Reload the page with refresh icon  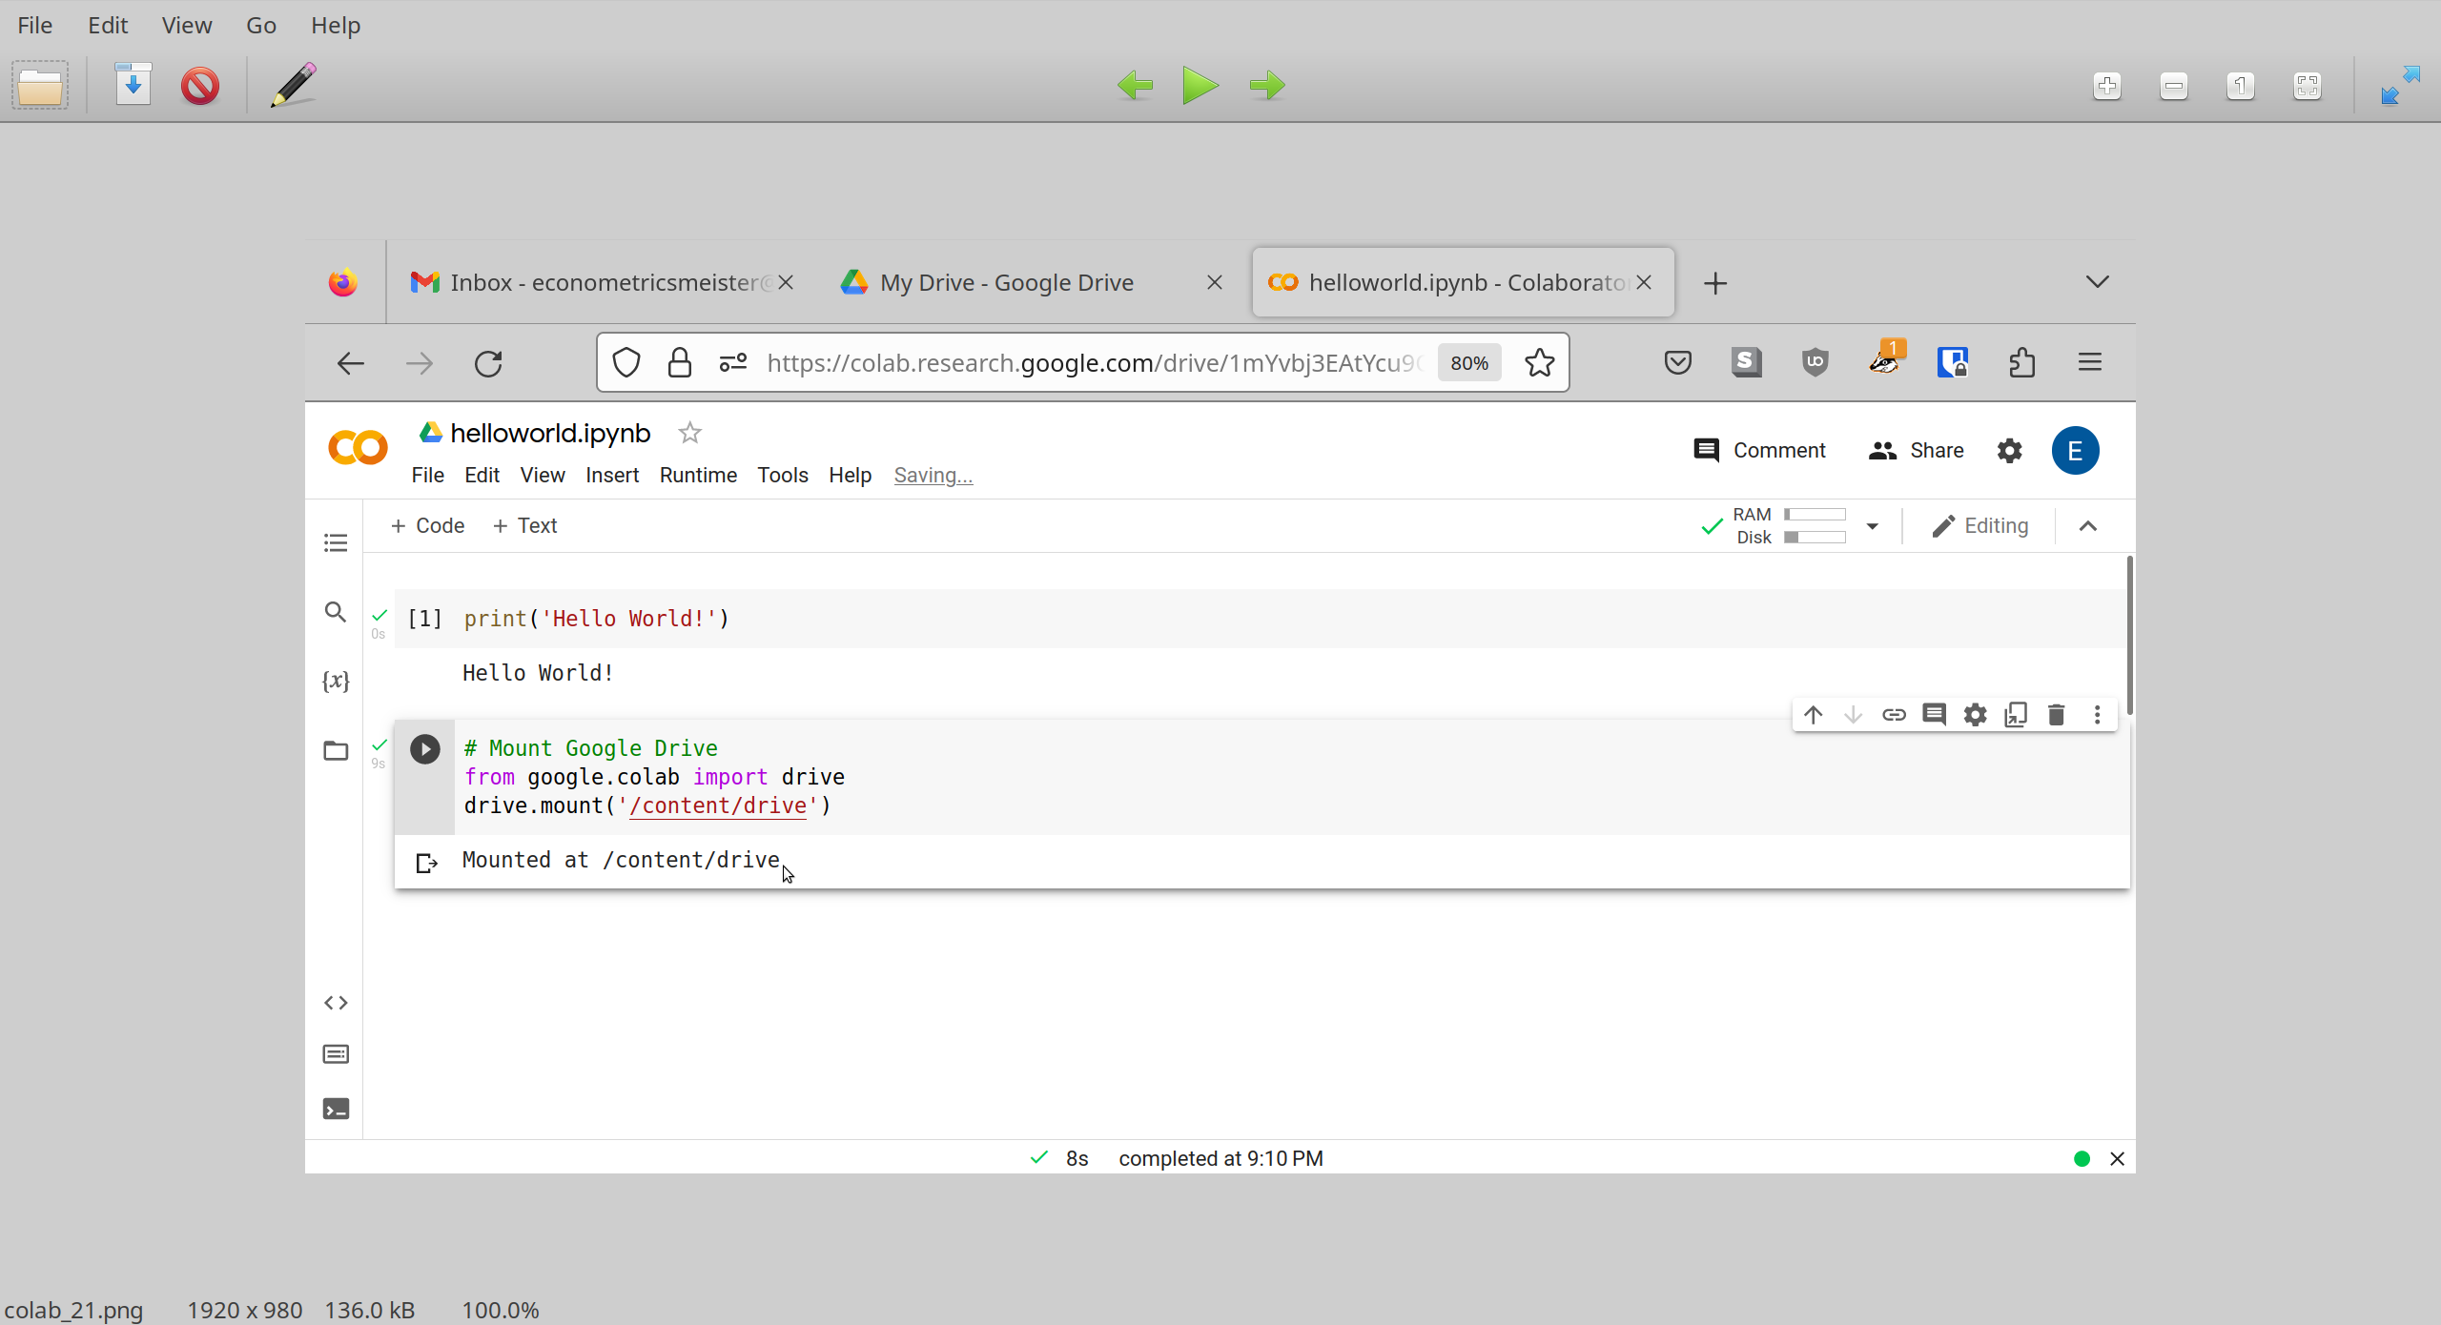click(x=488, y=363)
